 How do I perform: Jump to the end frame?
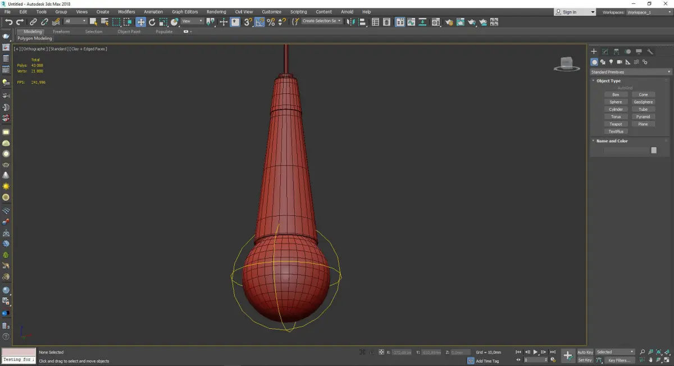click(553, 352)
